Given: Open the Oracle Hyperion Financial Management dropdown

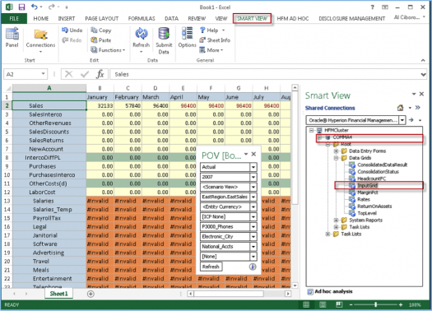Looking at the screenshot, I should pos(402,120).
